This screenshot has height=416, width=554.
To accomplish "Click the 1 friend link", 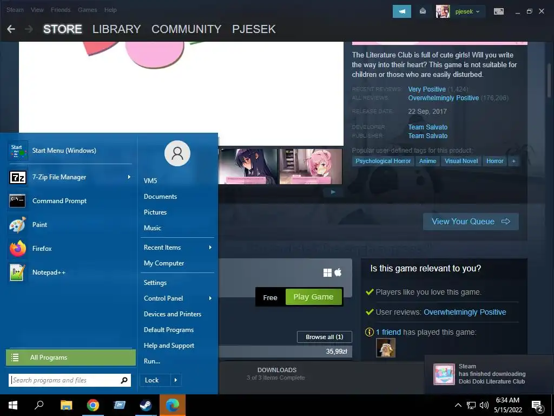I will [x=388, y=332].
